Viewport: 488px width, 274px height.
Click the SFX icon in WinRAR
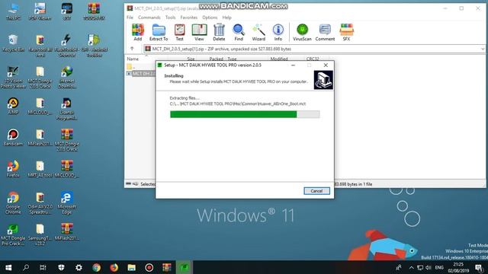[x=346, y=32]
